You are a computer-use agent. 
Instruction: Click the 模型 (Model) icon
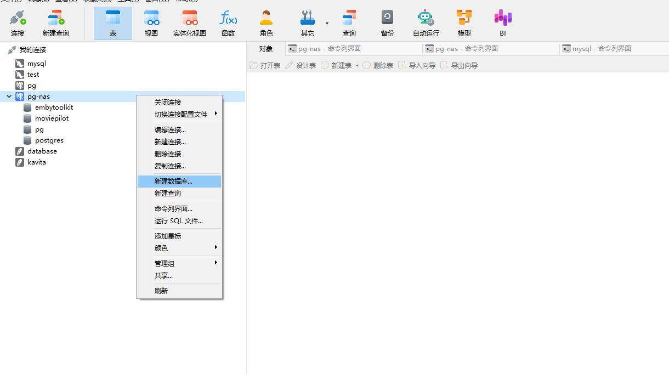464,22
